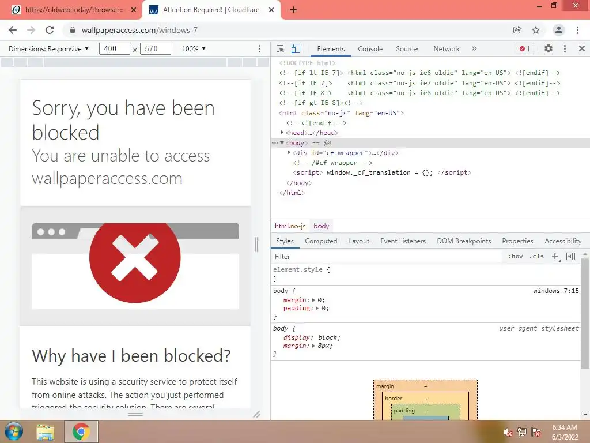The image size is (590, 443).
Task: Select the script window._cf_translation line
Action: tap(382, 172)
